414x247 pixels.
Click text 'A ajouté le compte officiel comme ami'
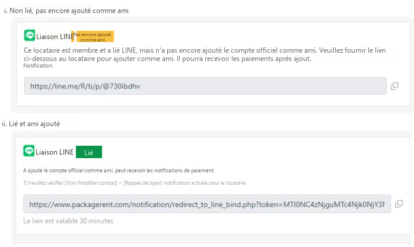coord(68,171)
